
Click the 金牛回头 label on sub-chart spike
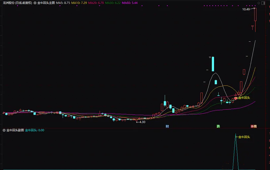click(244, 137)
